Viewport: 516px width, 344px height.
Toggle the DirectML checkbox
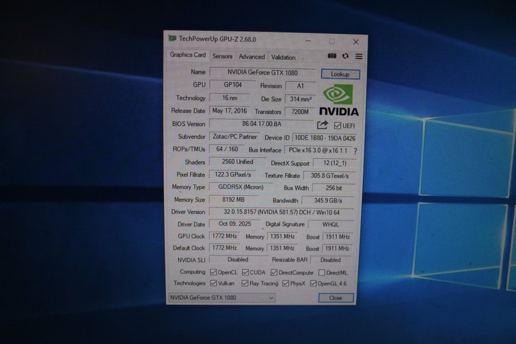pos(322,273)
